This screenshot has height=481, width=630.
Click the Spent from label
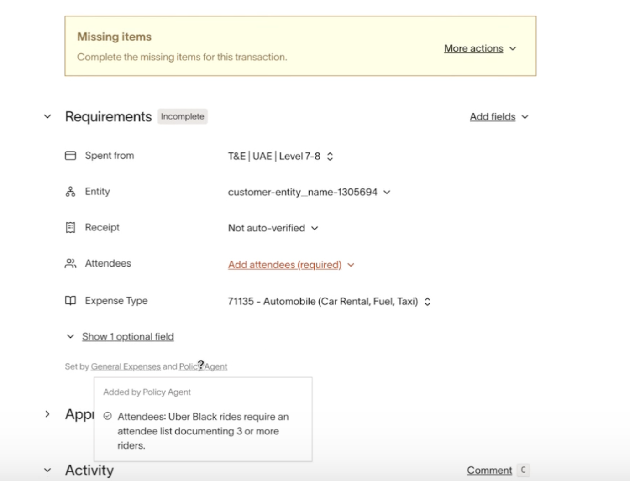110,156
